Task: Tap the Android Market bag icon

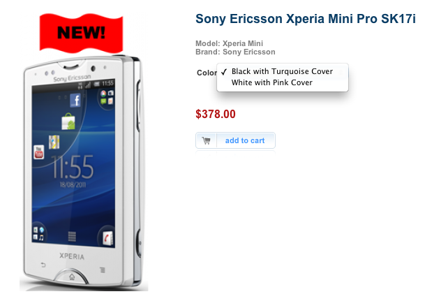Action: 68,122
